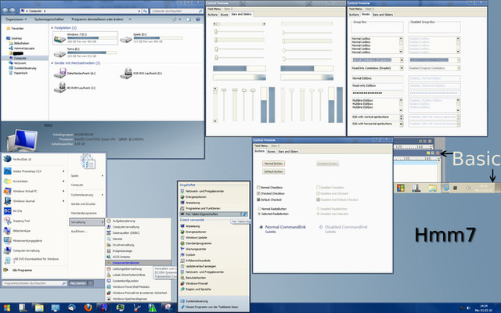Switch to Boxes tab in Buttons preview window
Screen dimensions: 501x313
(272, 151)
